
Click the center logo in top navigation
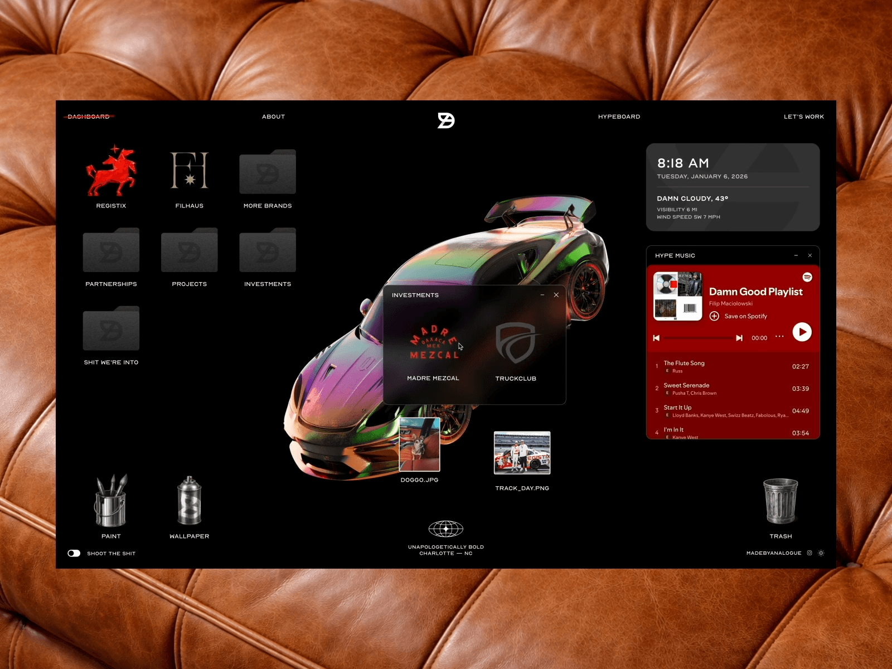446,120
